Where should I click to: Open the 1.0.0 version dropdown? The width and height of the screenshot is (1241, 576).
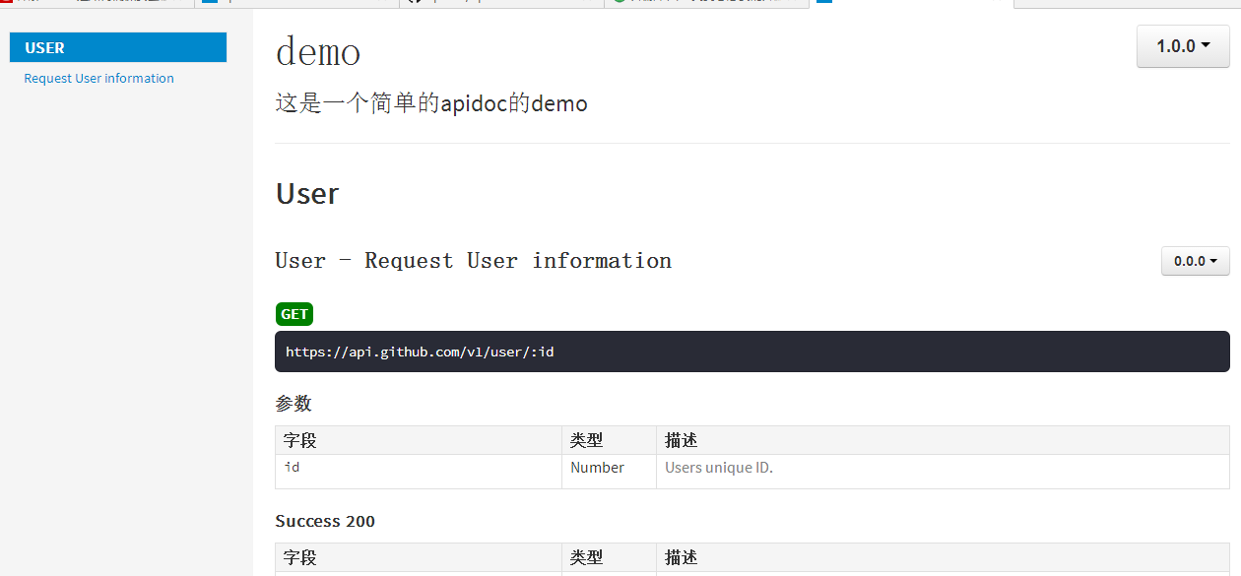(x=1182, y=45)
